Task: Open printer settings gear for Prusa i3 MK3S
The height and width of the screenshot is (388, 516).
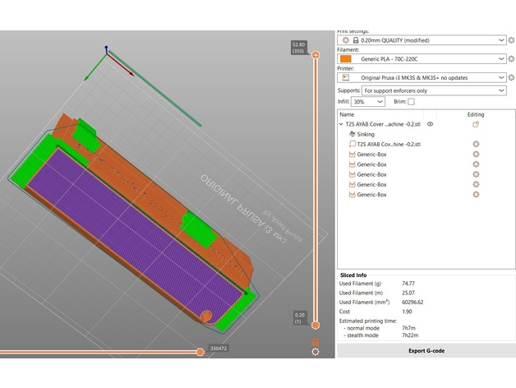Action: tap(509, 77)
